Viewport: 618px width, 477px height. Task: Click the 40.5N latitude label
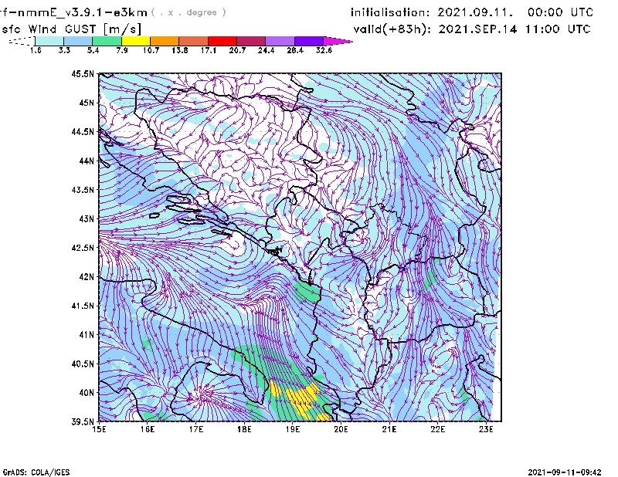pyautogui.click(x=83, y=364)
